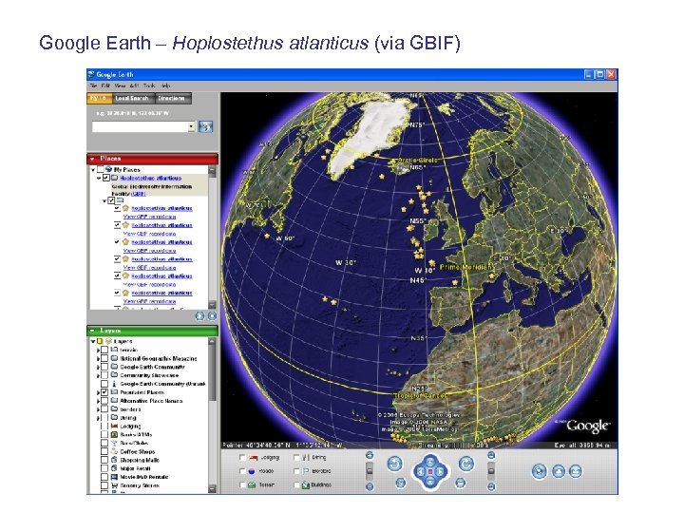Enable the Buildings checkbox below the globe

(x=296, y=484)
